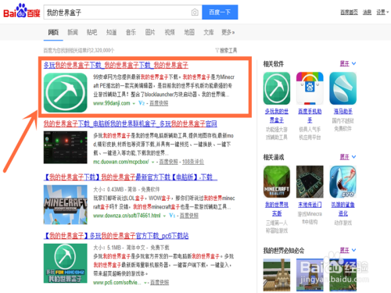Click the first thumbnail under 我的世界必知必会
Screen dimensions: 391x293
[x=277, y=275]
